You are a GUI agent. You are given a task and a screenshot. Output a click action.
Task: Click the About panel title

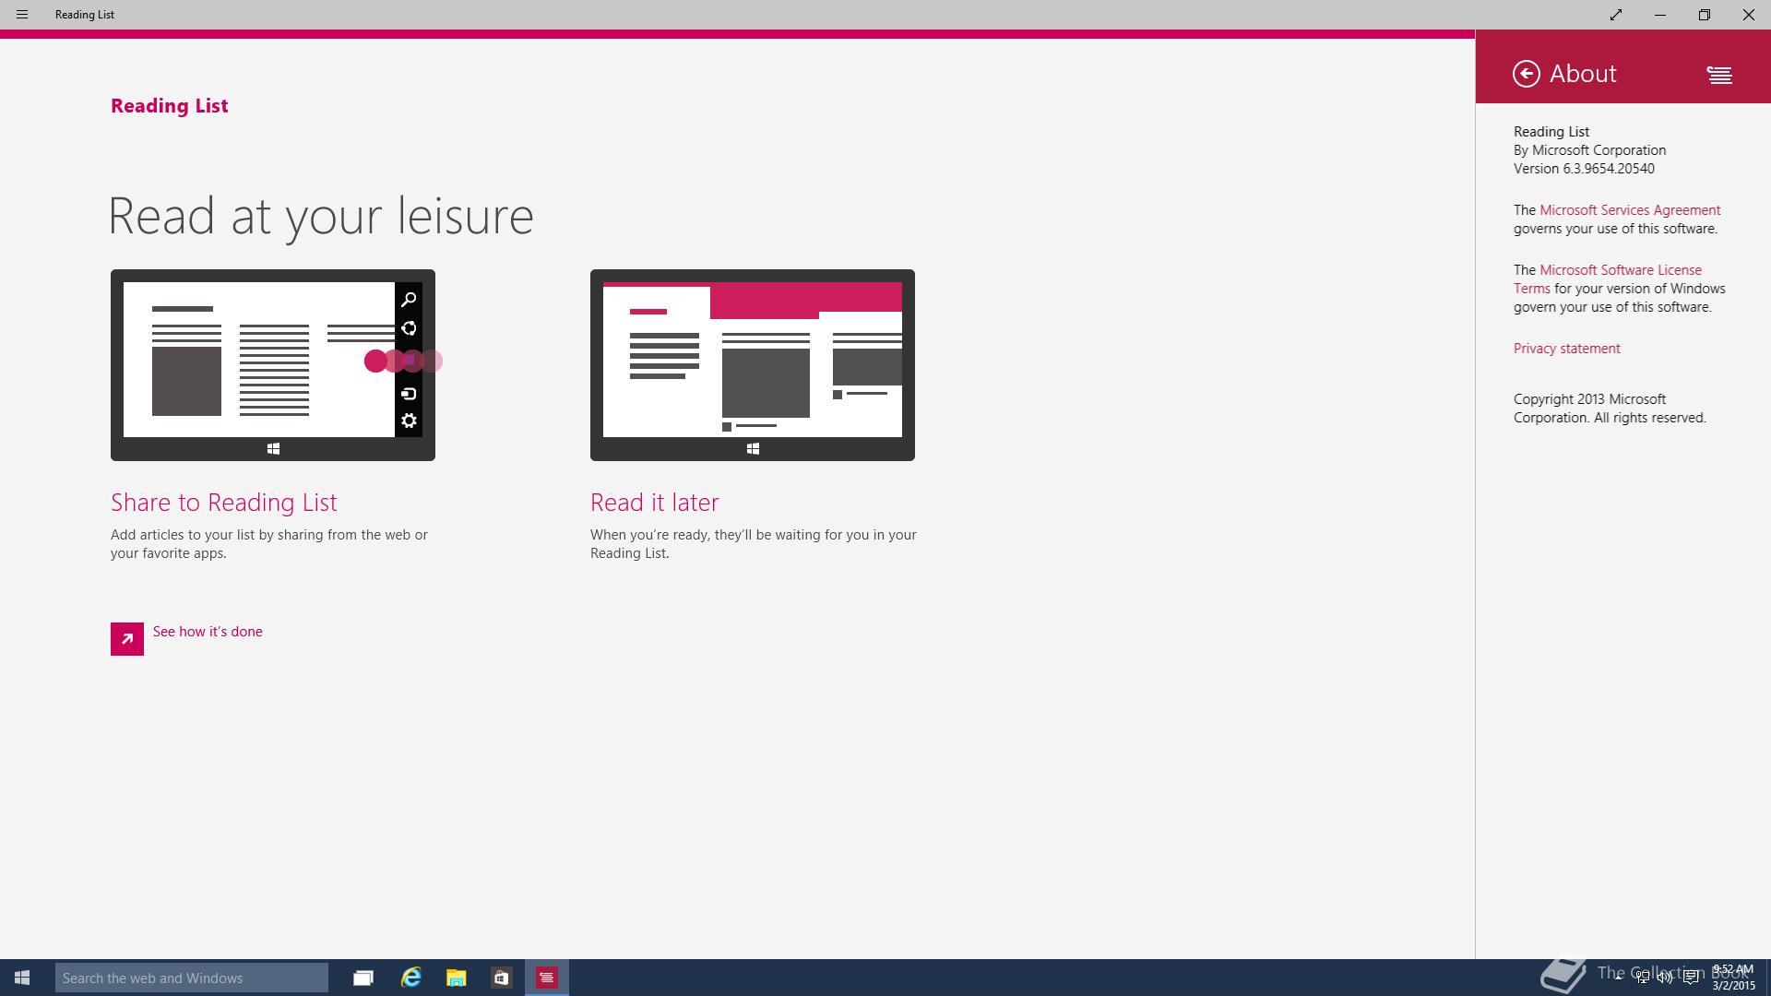click(x=1583, y=74)
